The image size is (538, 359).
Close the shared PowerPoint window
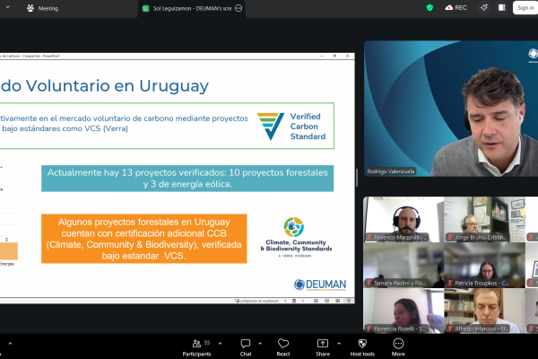[x=347, y=56]
